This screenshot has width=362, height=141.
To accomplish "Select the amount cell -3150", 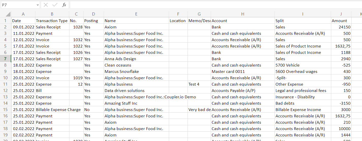I will (x=341, y=103).
